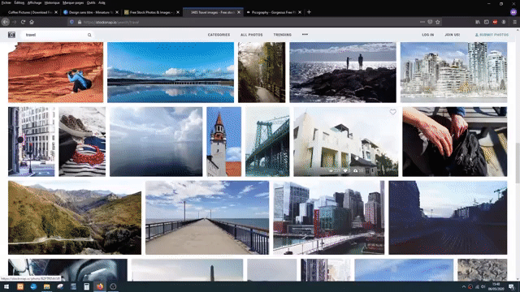Close the Travel Images tab
Screen dimensions: 520x292
(239, 12)
